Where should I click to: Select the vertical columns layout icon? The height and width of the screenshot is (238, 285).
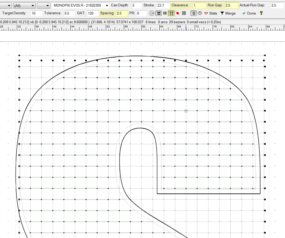pyautogui.click(x=165, y=13)
